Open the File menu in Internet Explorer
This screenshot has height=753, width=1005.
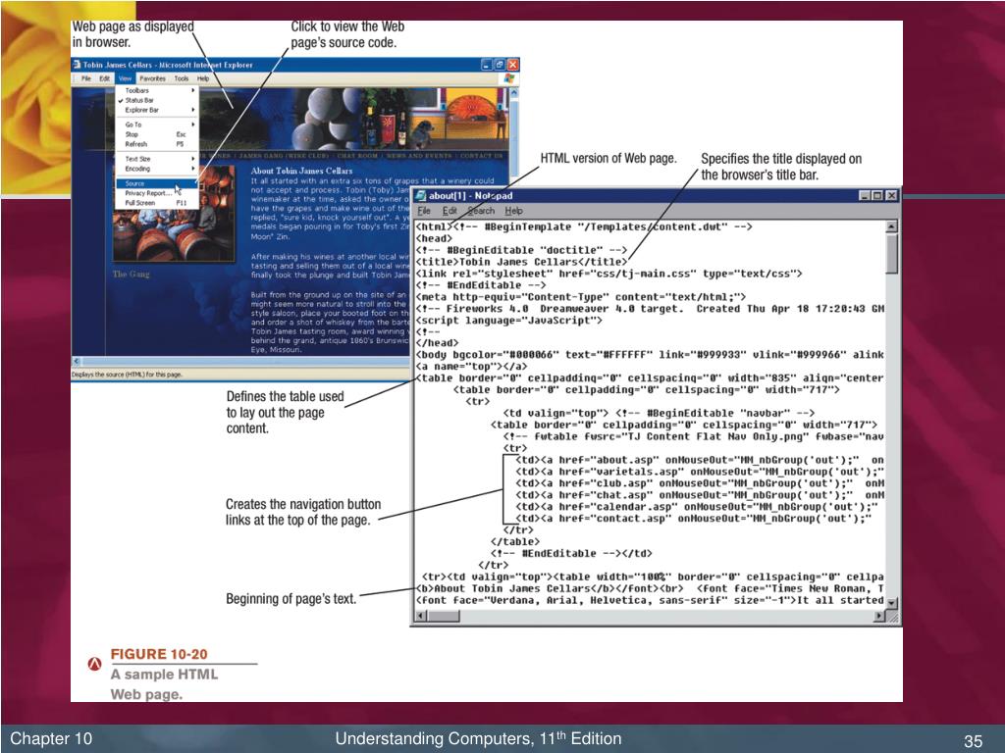click(86, 78)
